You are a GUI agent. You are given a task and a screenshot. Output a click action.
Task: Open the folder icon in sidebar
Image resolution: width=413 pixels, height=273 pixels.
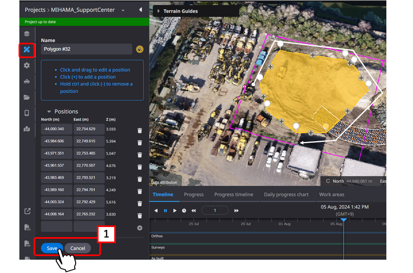tap(27, 97)
